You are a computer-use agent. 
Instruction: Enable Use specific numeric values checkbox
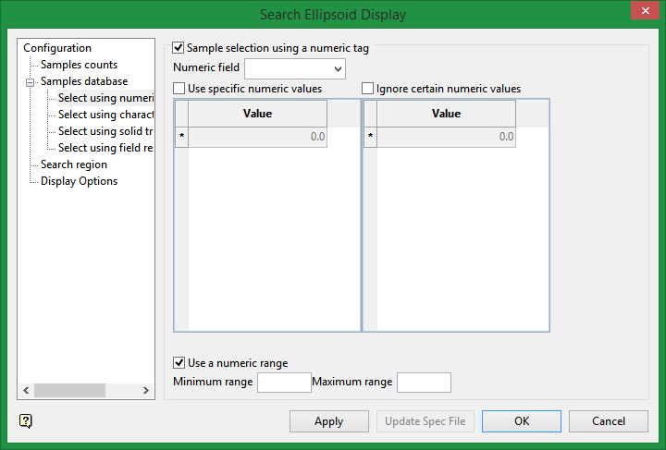(x=179, y=89)
